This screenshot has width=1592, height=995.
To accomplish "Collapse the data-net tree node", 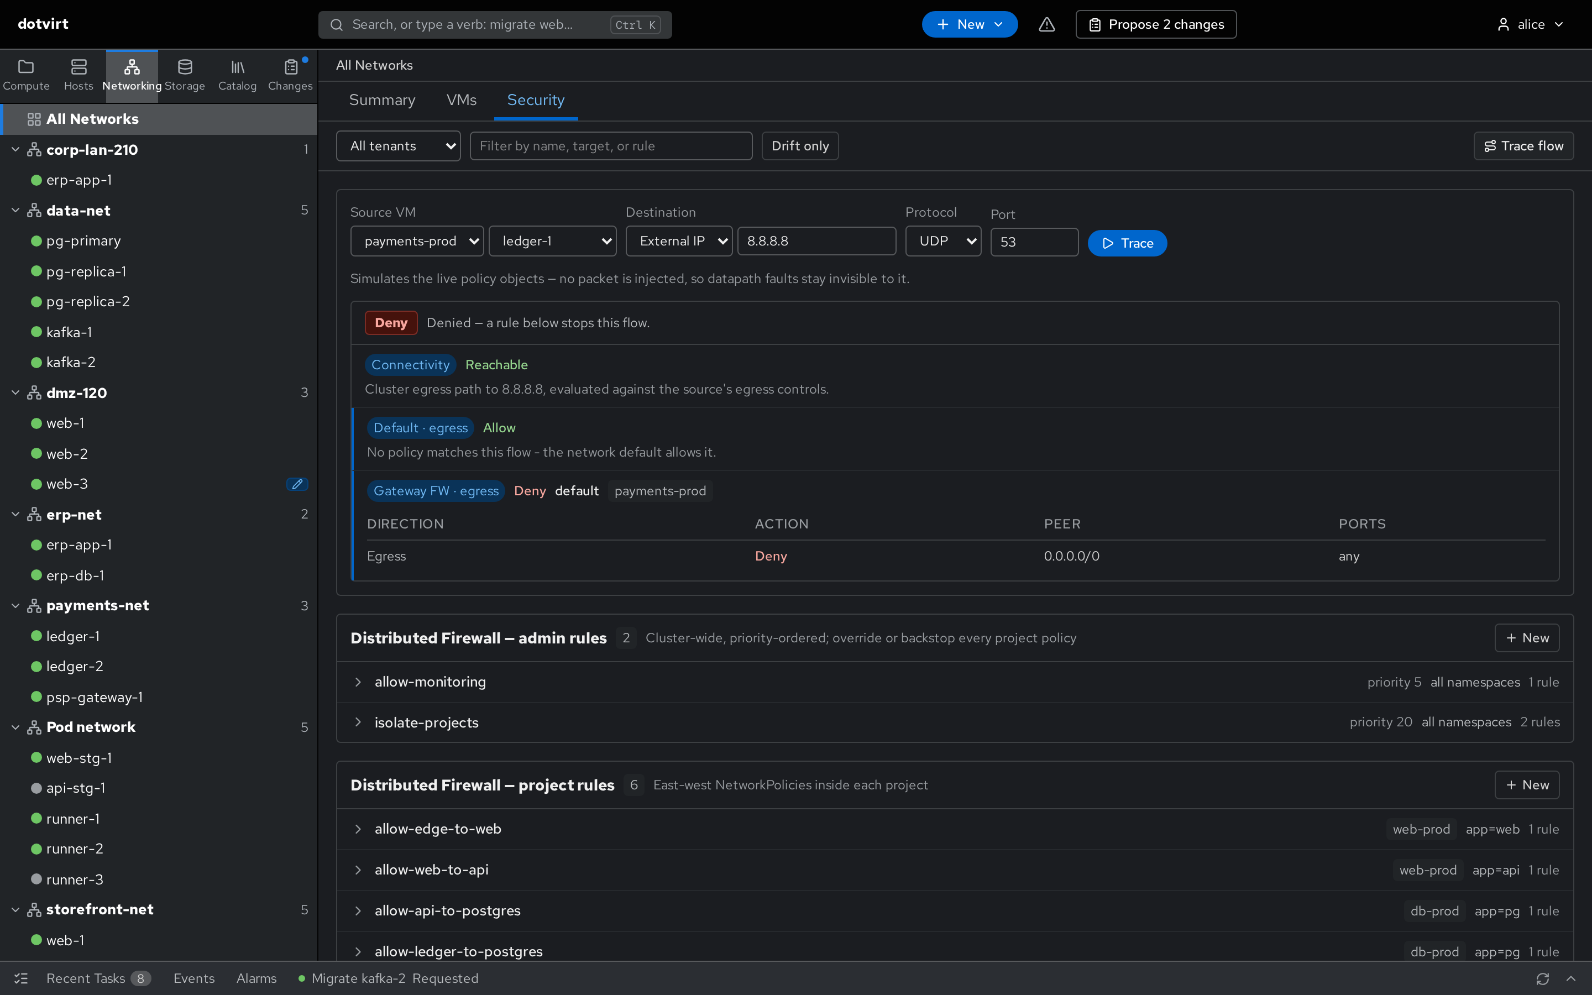I will (16, 211).
